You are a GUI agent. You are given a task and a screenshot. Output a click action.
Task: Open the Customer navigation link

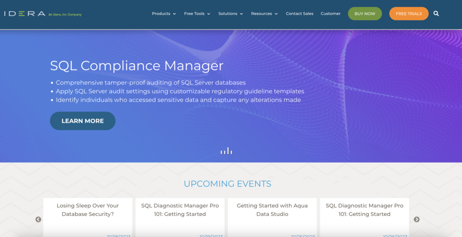tap(331, 14)
